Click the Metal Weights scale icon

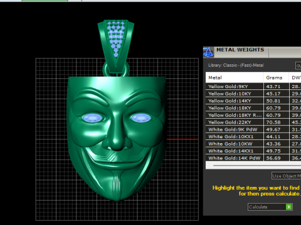point(208,52)
